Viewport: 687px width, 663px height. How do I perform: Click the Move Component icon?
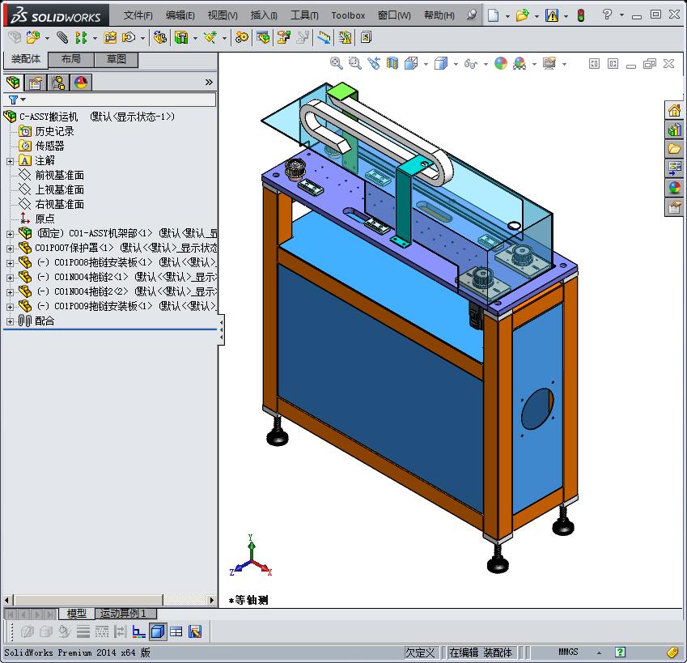point(129,38)
